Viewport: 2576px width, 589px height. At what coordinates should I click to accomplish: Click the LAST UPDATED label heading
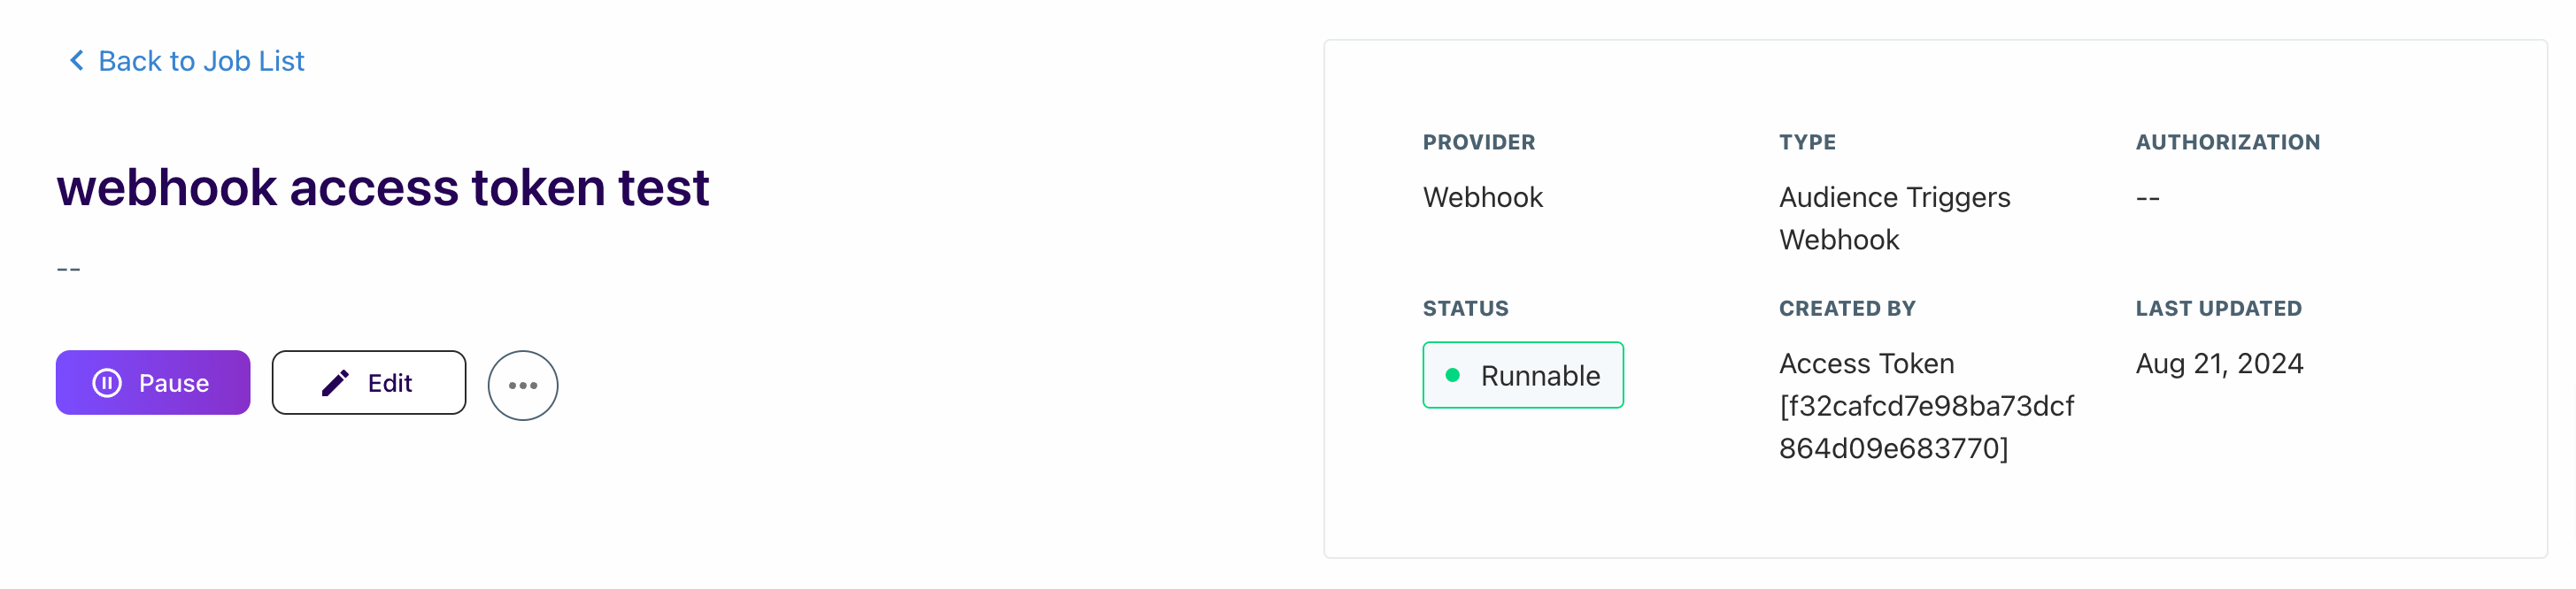pos(2219,309)
